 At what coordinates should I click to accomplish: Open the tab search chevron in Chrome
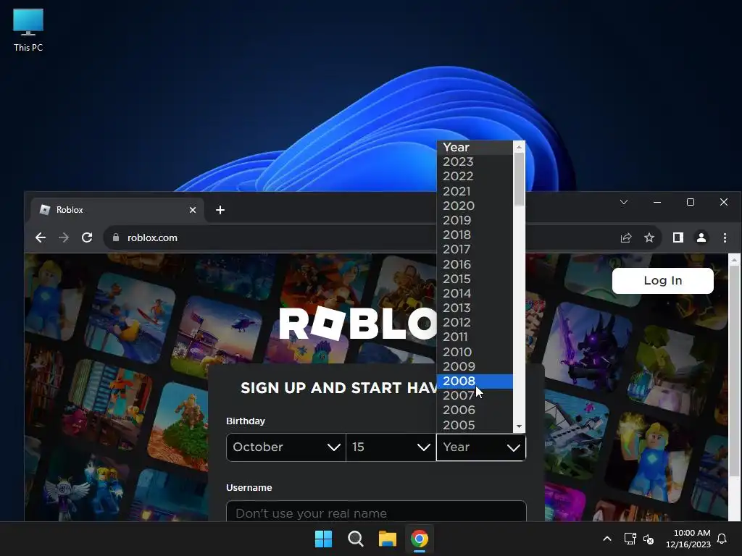click(624, 203)
